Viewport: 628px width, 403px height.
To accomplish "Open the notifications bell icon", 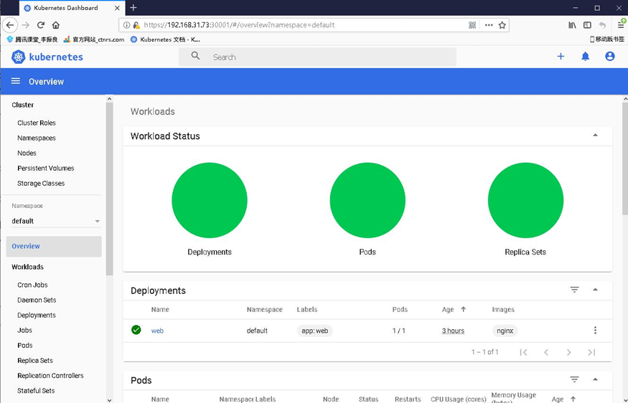I will pos(585,57).
